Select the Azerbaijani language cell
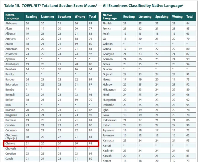 14,64
